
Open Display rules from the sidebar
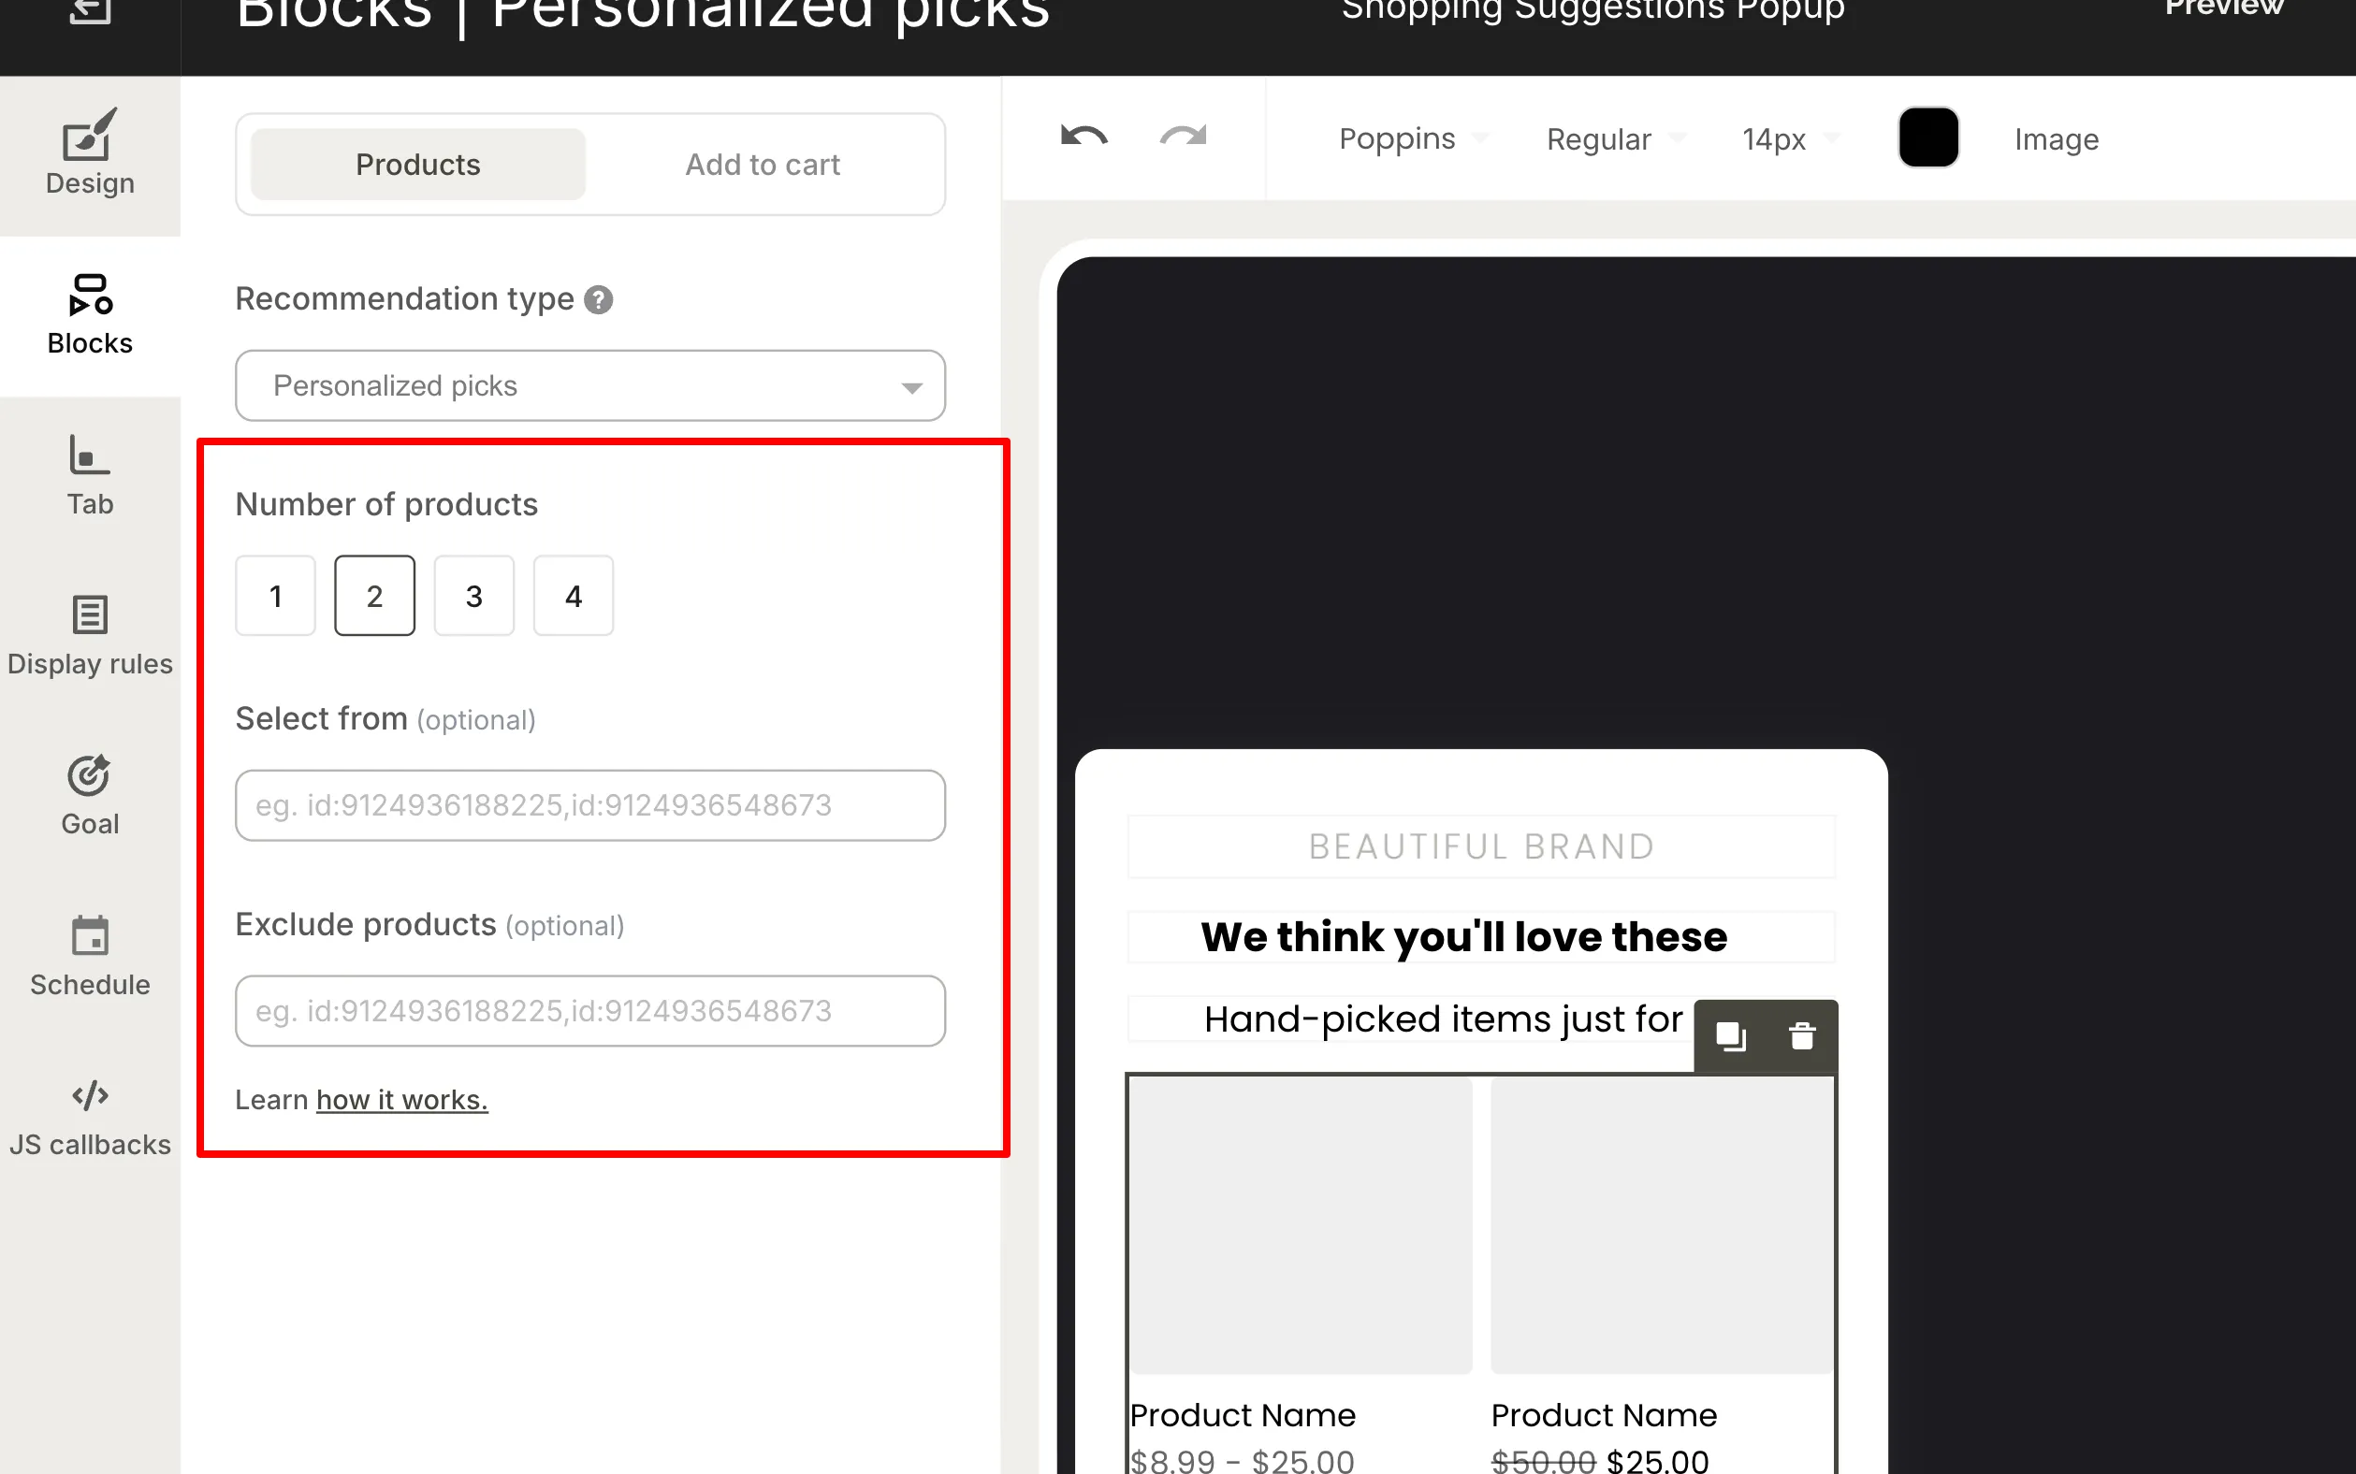click(x=90, y=636)
